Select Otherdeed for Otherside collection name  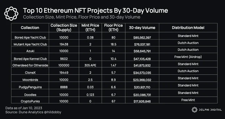(x=30, y=65)
